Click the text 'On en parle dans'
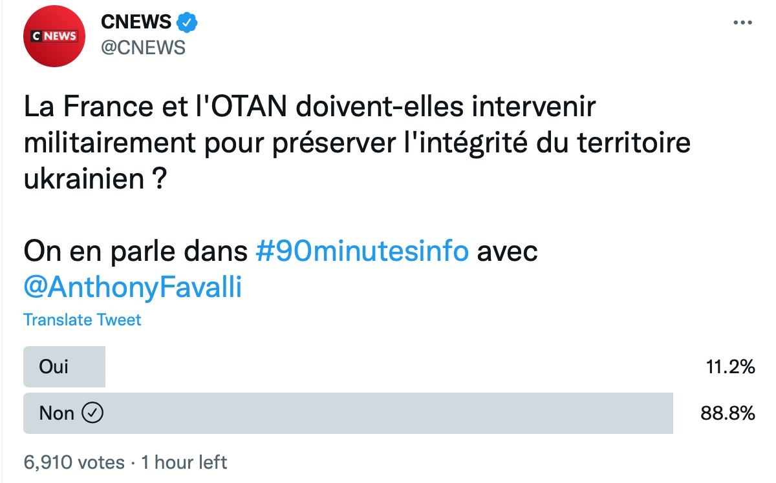The height and width of the screenshot is (483, 776). coord(136,251)
